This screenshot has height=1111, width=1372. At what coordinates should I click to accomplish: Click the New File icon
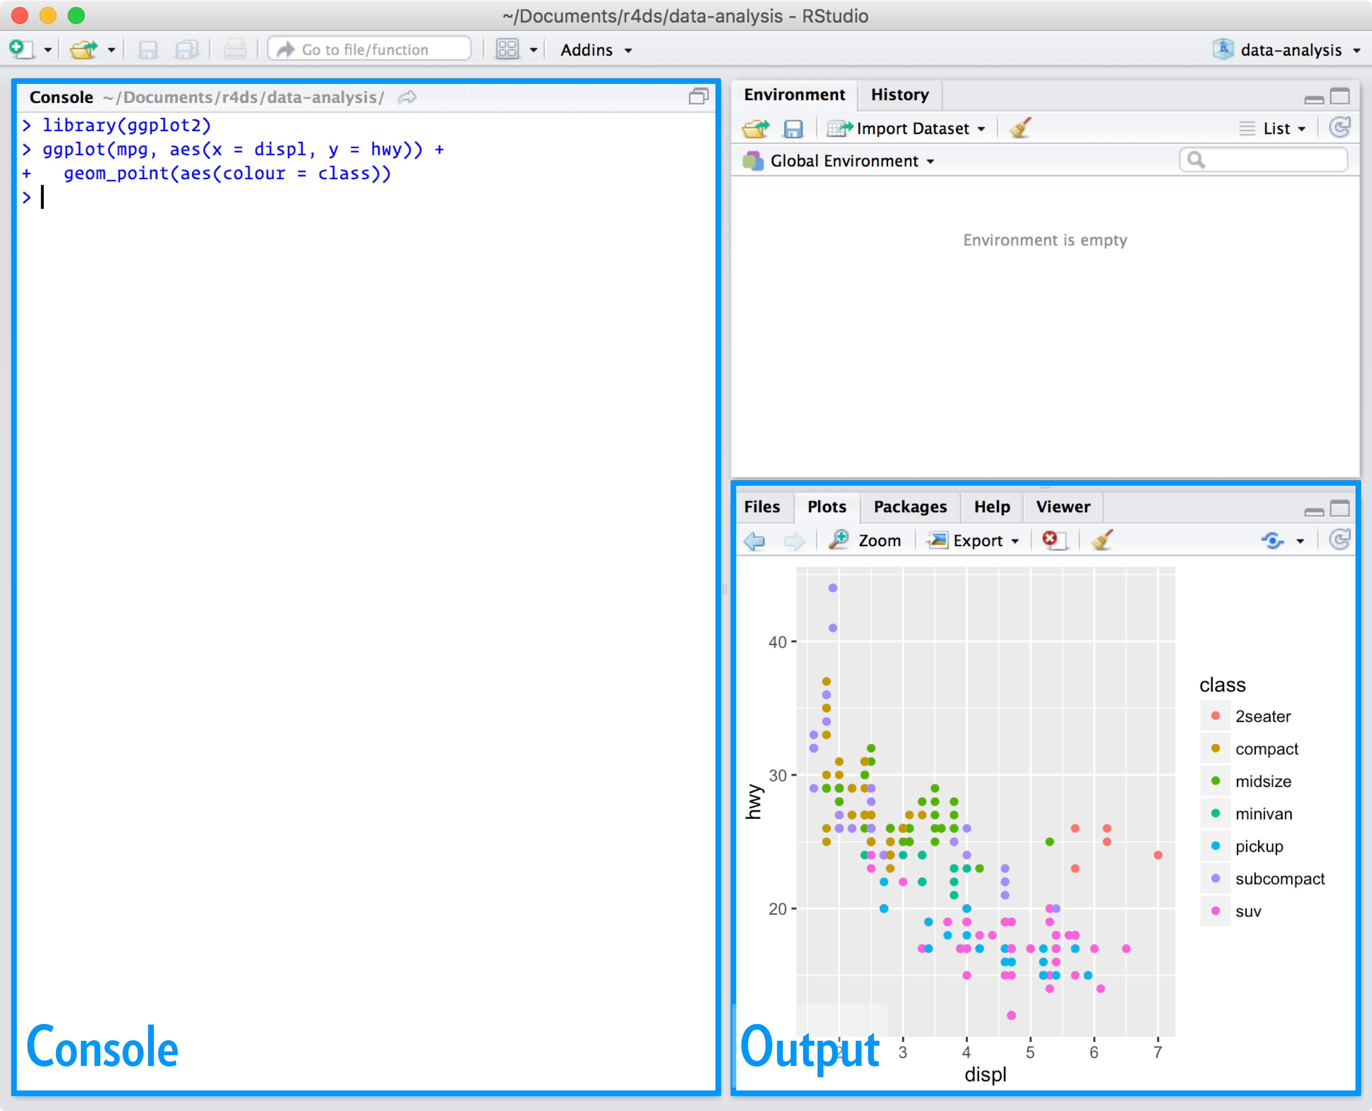click(x=21, y=49)
